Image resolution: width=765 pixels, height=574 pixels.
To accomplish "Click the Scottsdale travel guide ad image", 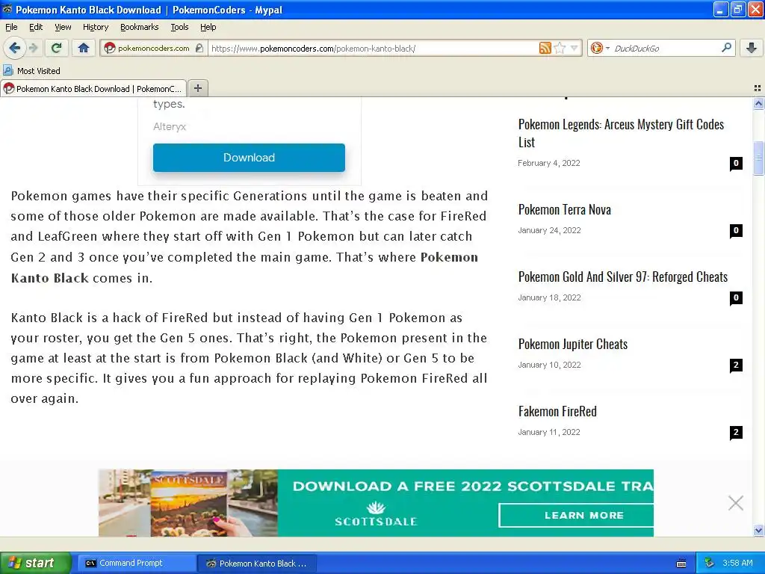I will [188, 503].
